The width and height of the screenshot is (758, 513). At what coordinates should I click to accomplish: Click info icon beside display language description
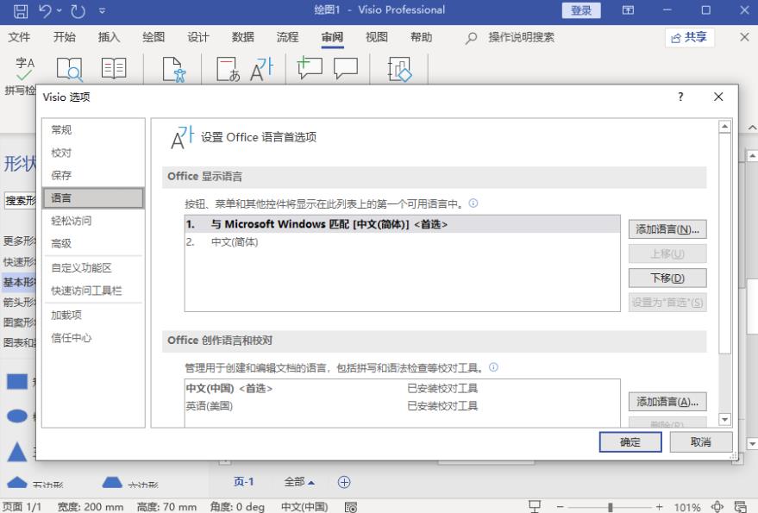click(473, 203)
